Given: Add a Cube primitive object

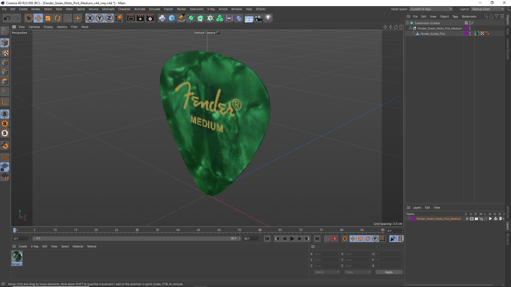Looking at the screenshot, I should [x=172, y=18].
